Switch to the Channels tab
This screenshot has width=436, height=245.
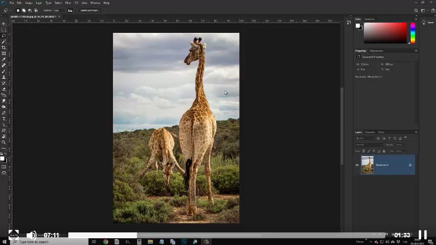coord(370,132)
